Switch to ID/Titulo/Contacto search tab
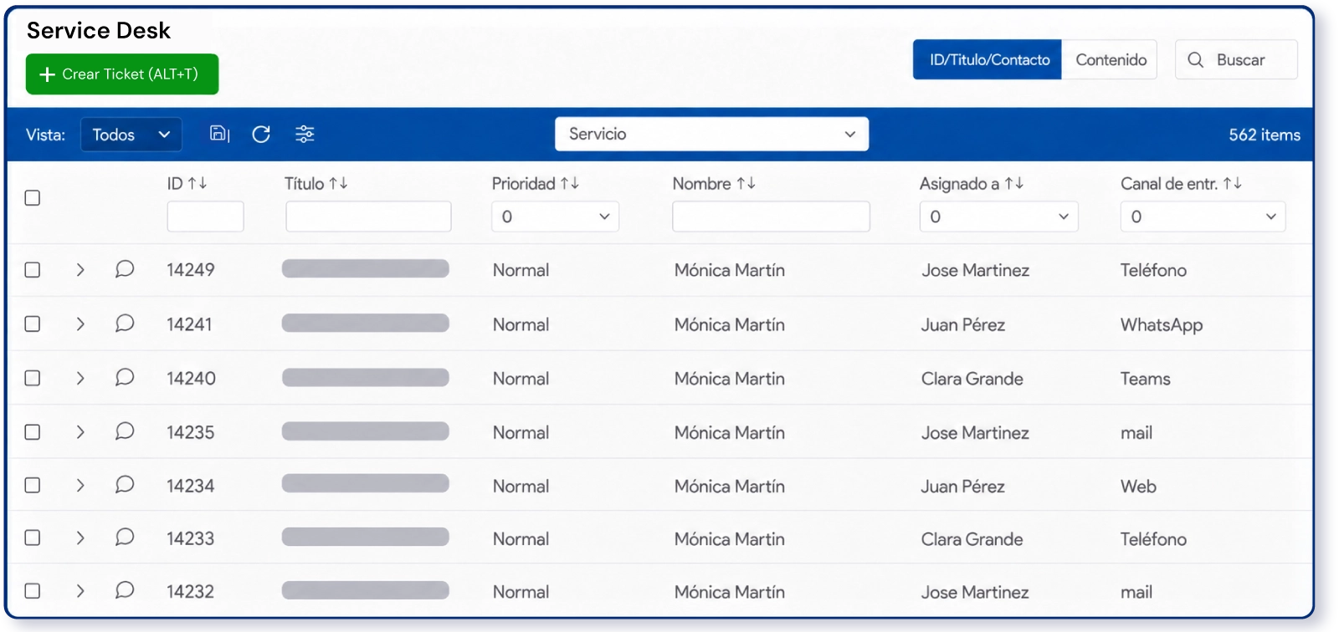The height and width of the screenshot is (632, 1339). coord(988,59)
